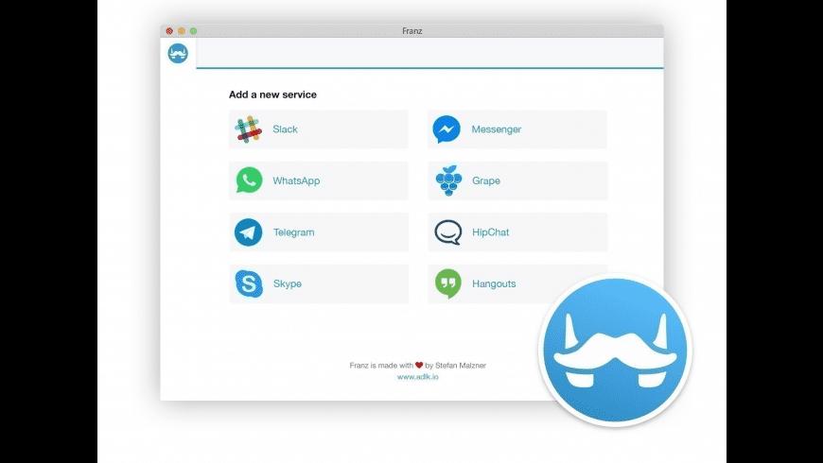This screenshot has width=823, height=463.
Task: Click the Messenger lightning bubble icon
Action: click(447, 129)
